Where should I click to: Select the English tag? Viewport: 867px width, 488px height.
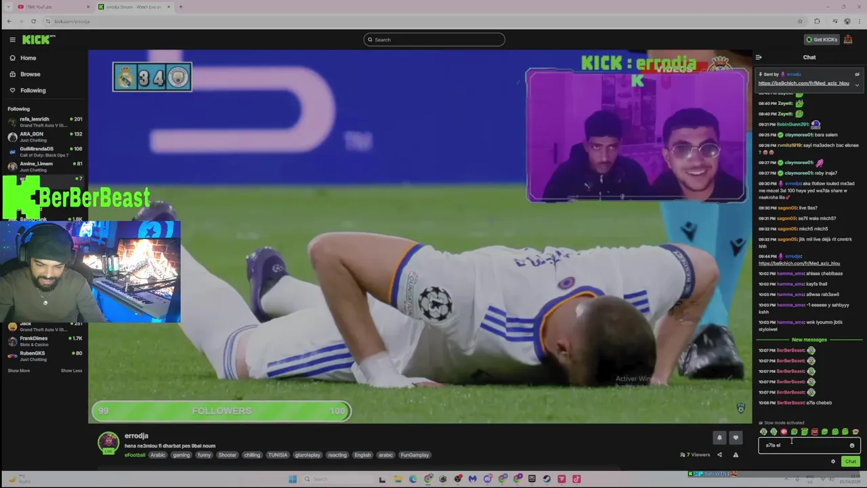pos(362,455)
